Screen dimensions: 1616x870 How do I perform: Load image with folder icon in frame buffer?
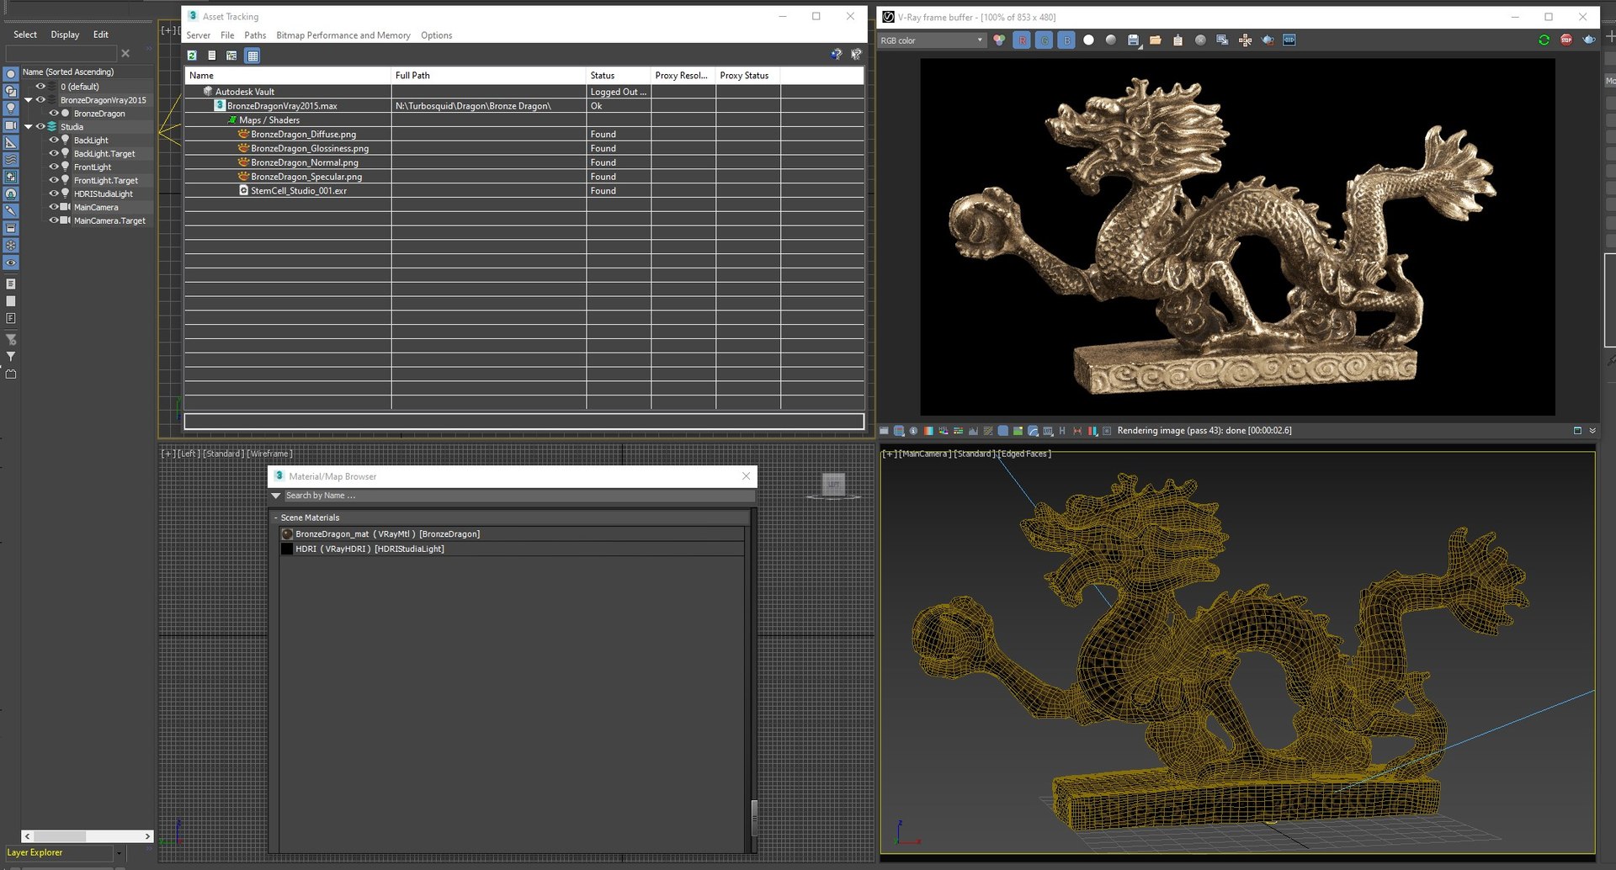pos(1156,40)
